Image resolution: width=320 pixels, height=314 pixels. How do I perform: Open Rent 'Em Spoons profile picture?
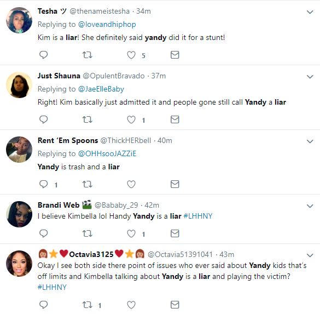19,150
